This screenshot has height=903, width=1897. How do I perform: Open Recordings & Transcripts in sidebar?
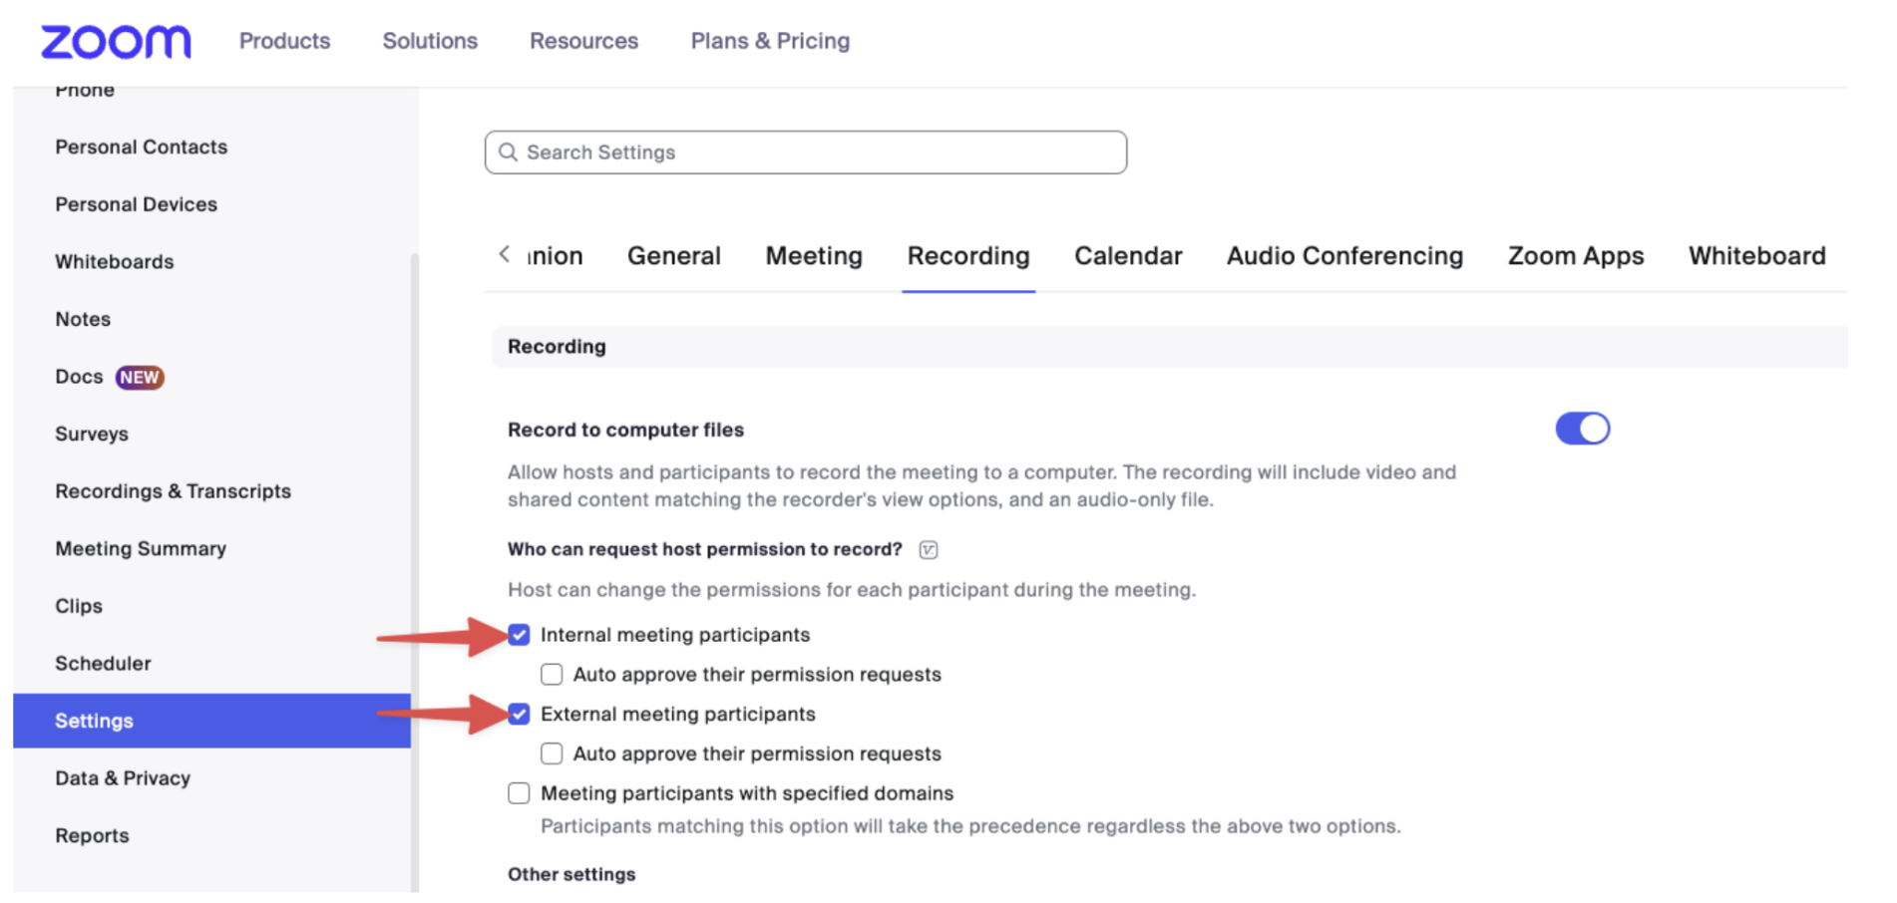[x=173, y=491]
